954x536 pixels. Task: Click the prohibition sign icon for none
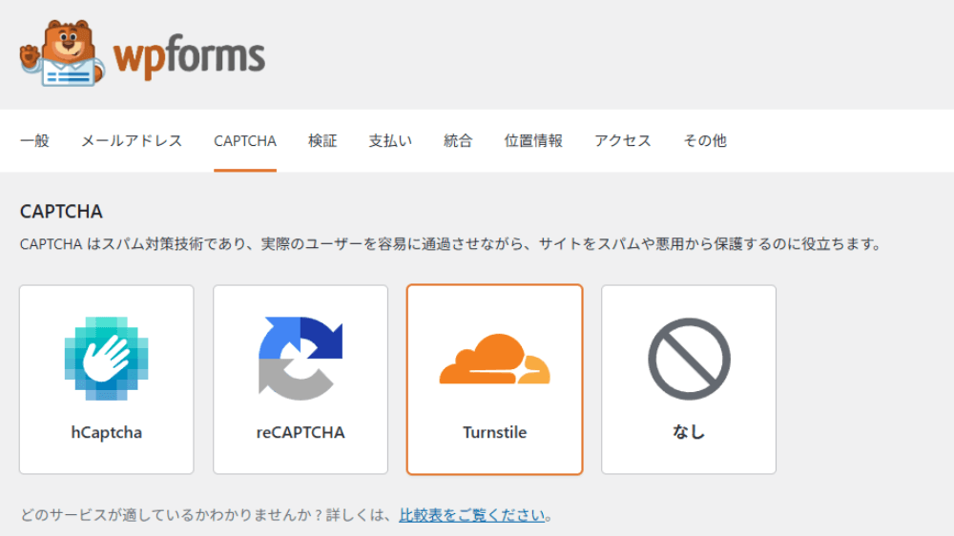tap(689, 359)
